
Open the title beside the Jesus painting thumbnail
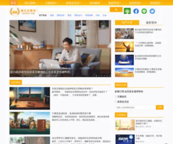[72, 113]
